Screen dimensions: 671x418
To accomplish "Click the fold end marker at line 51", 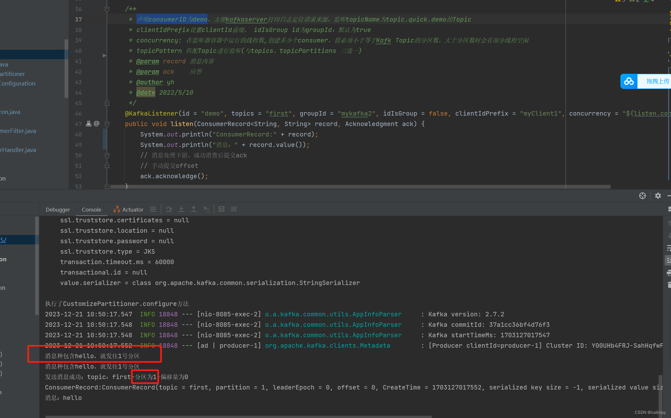I will (107, 166).
